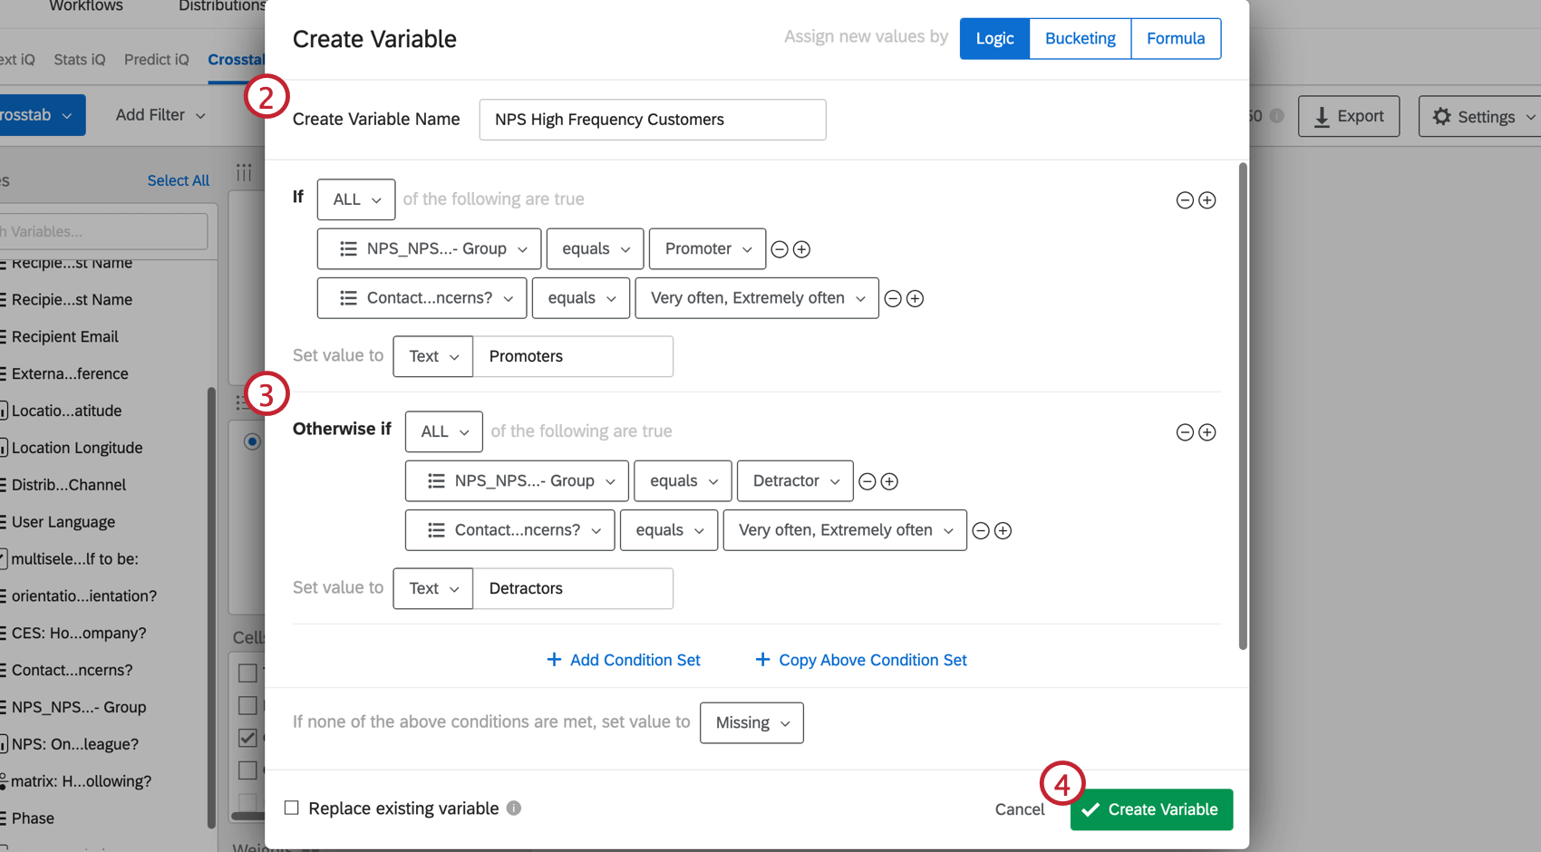This screenshot has height=852, width=1541.
Task: Click the info icon next to the response count
Action: click(1278, 116)
